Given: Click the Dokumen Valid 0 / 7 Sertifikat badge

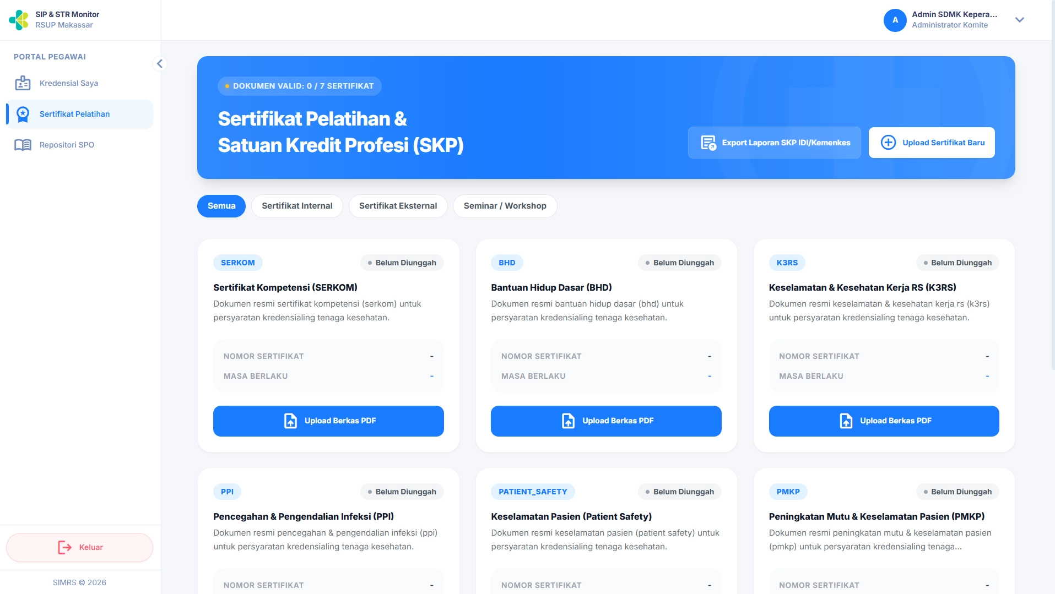Looking at the screenshot, I should point(299,86).
